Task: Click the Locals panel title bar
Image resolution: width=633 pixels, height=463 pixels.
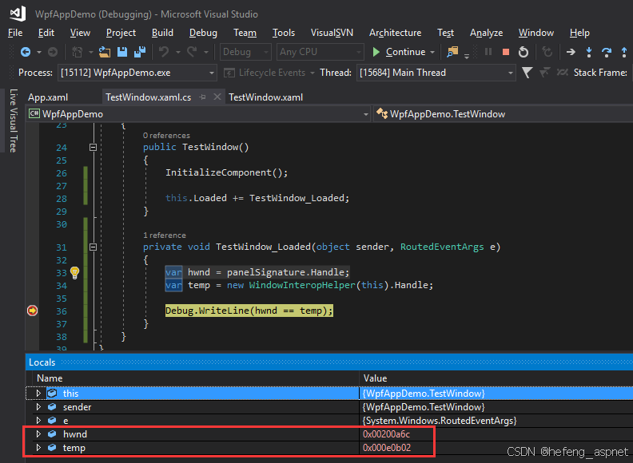Action: pos(329,362)
